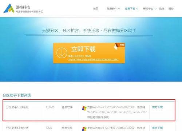Click the 立即下载 orange button text
182x131 pixels.
click(x=83, y=49)
